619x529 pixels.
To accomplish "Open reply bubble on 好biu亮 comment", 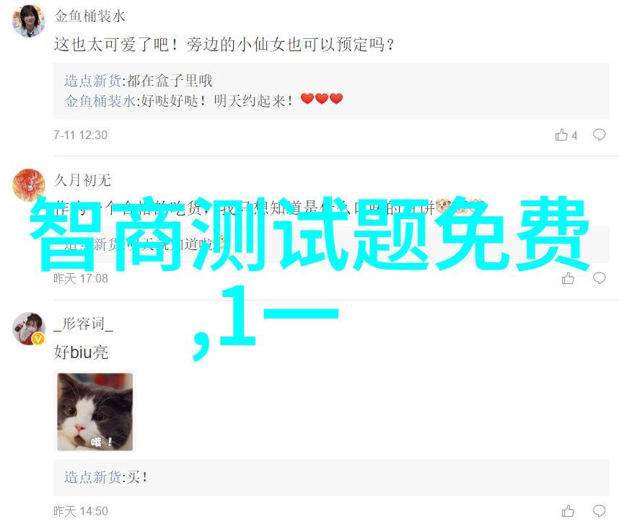I will (x=599, y=511).
